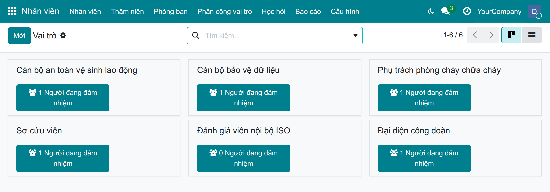This screenshot has height=192, width=550.
Task: Open YourCompany company switcher
Action: point(499,11)
